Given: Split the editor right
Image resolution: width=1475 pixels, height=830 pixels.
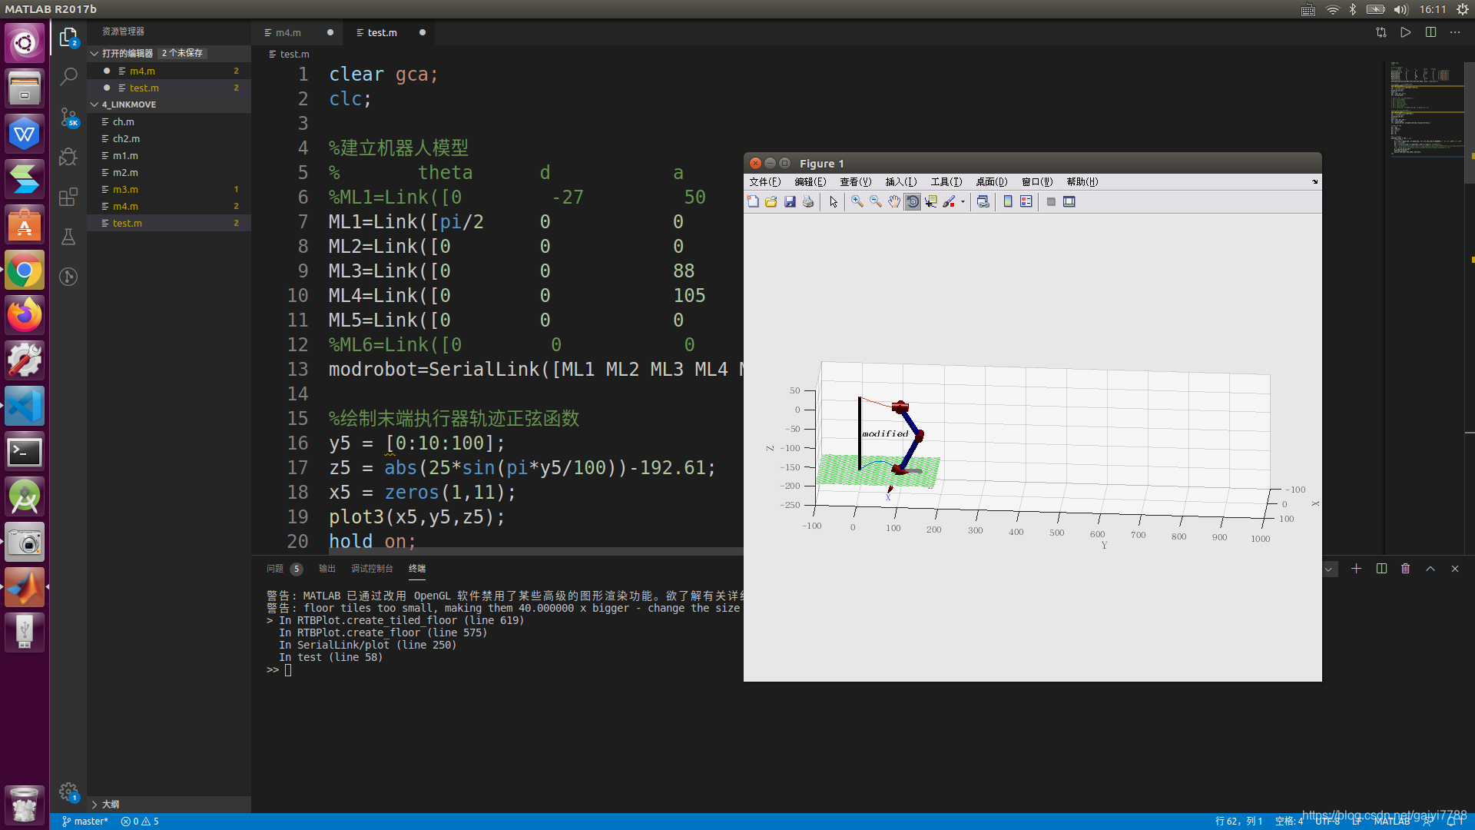Looking at the screenshot, I should coord(1430,32).
